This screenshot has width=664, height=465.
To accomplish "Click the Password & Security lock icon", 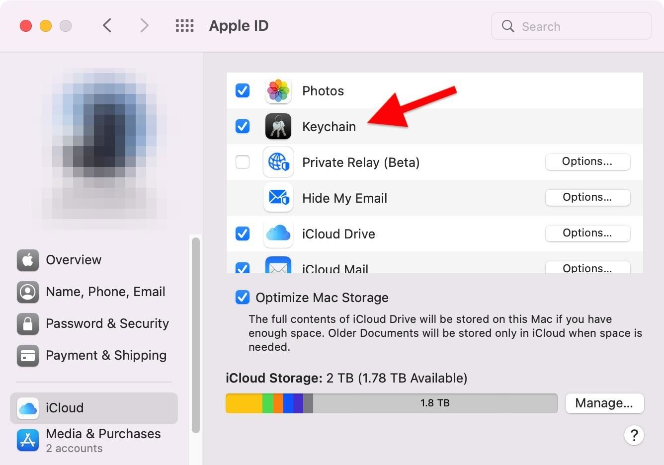I will 28,323.
